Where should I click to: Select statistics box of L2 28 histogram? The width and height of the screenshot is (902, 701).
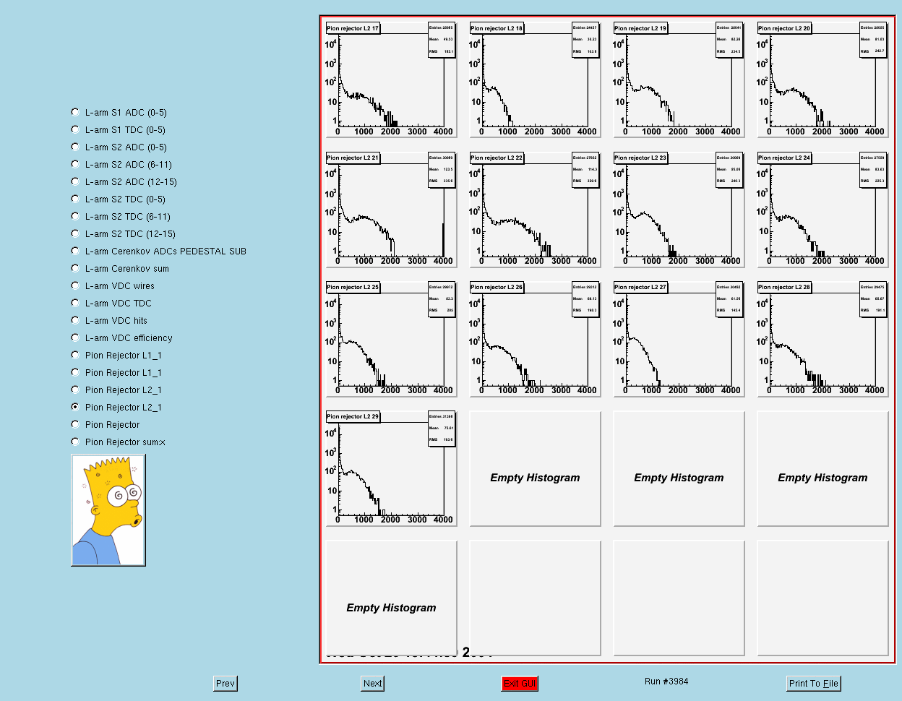pyautogui.click(x=873, y=298)
